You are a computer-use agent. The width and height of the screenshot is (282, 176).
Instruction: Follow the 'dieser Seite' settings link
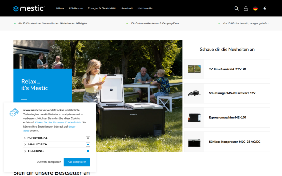click(72, 127)
